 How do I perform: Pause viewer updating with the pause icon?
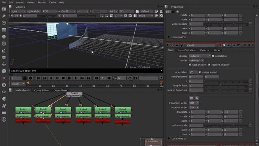tap(135, 16)
